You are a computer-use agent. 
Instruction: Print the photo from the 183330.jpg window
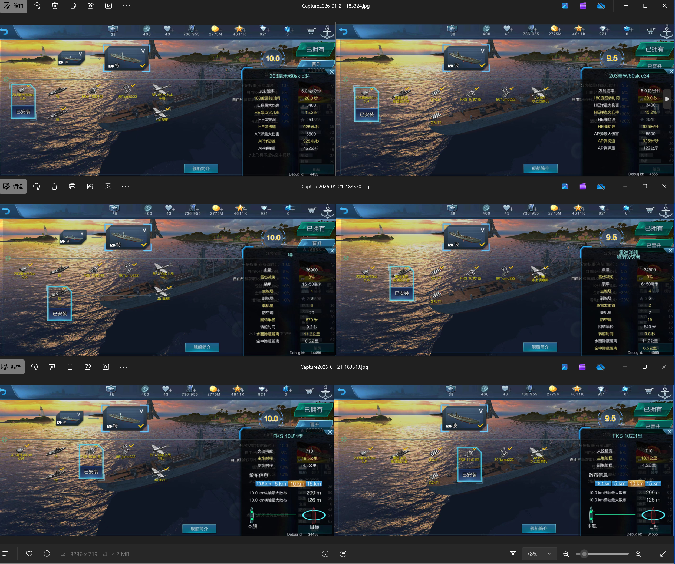tap(72, 186)
